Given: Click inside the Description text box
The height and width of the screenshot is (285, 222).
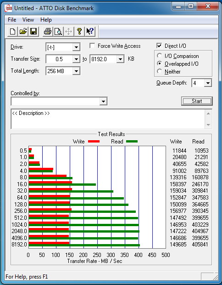Looking at the screenshot, I should pos(108,119).
